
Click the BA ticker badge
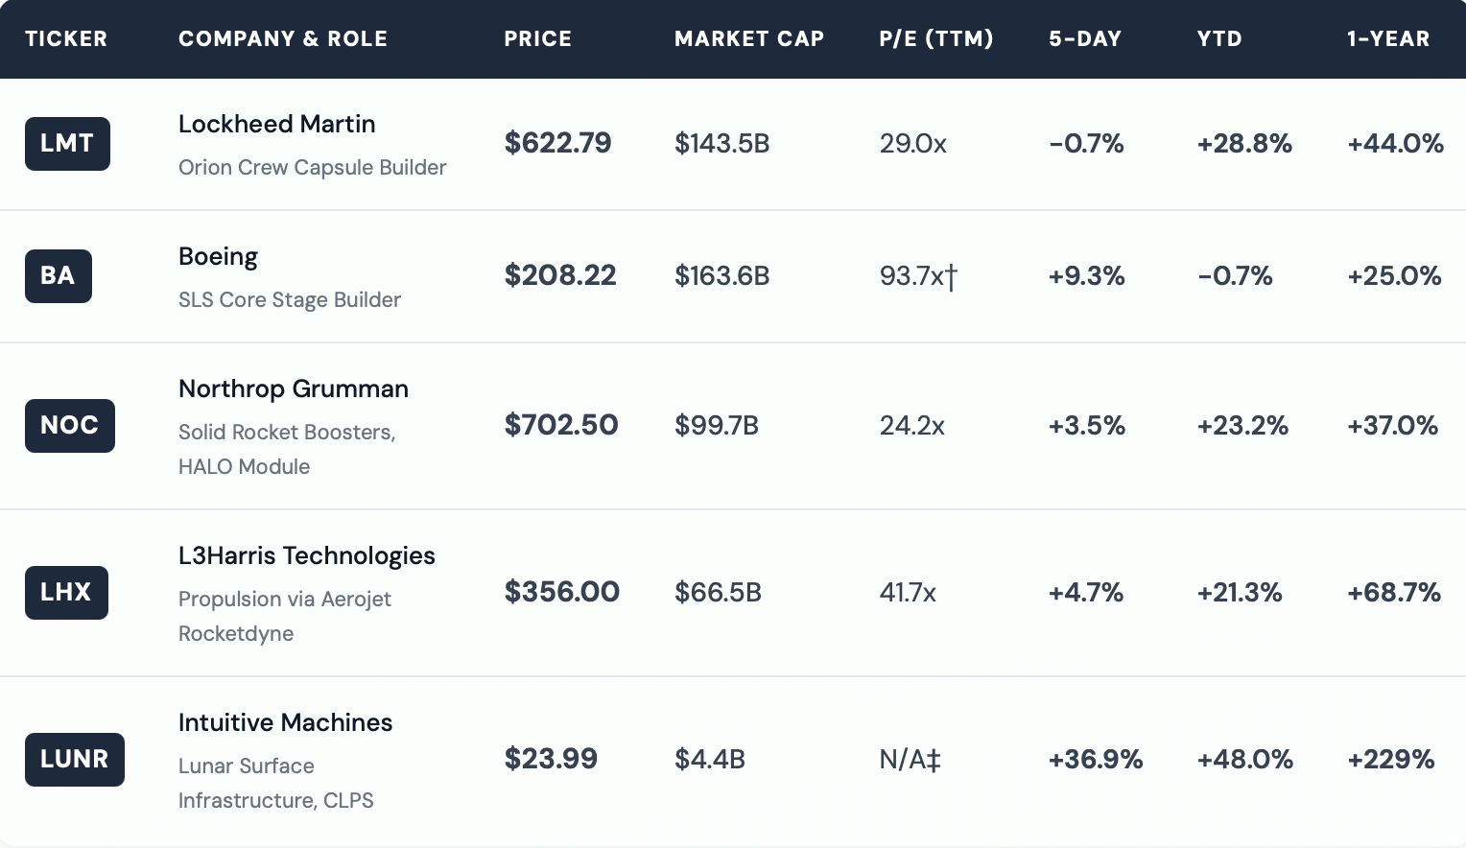point(58,276)
